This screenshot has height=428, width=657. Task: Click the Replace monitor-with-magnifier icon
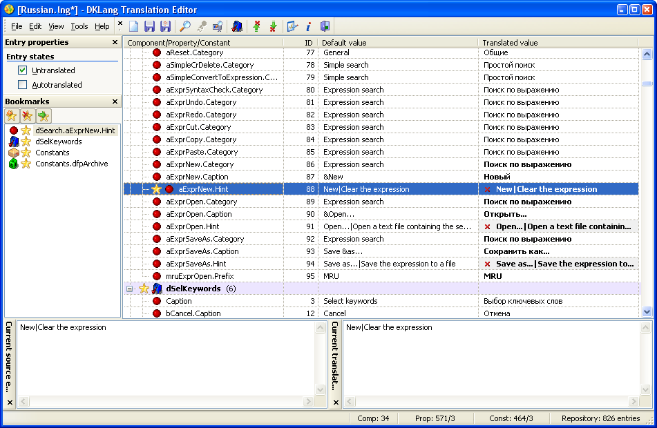tap(218, 26)
